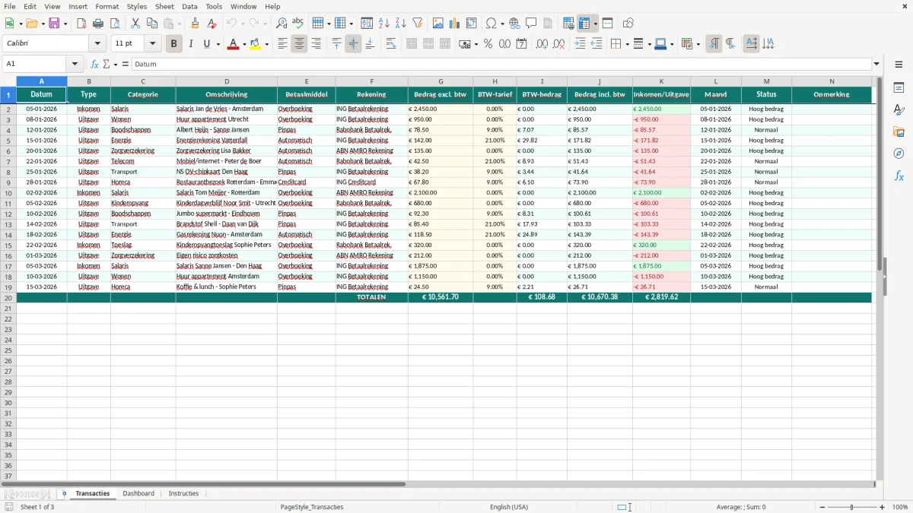Viewport: 913px width, 513px height.
Task: Insert a comment
Action: (x=531, y=24)
